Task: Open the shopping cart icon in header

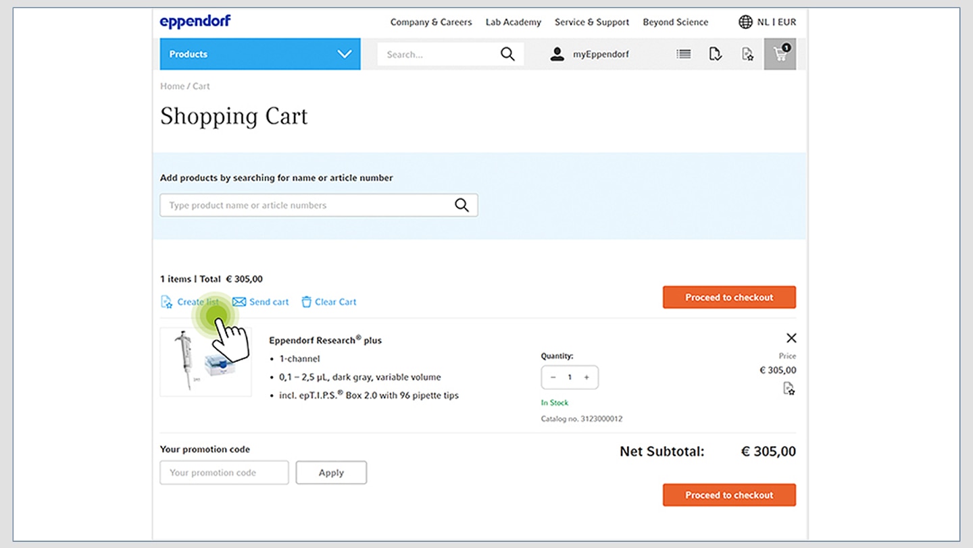Action: 780,54
